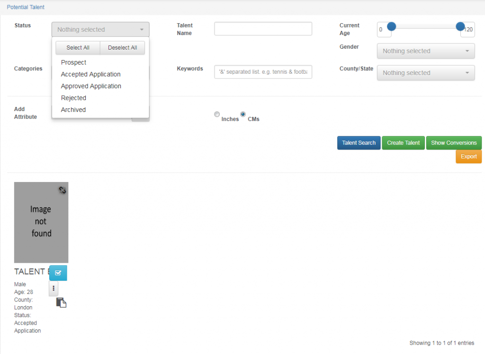This screenshot has width=485, height=354.
Task: Choose Prospect from the status list
Action: 74,62
